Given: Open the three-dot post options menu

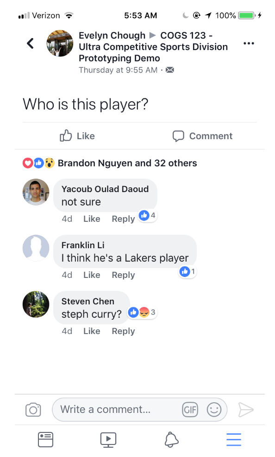Looking at the screenshot, I should pos(249,44).
